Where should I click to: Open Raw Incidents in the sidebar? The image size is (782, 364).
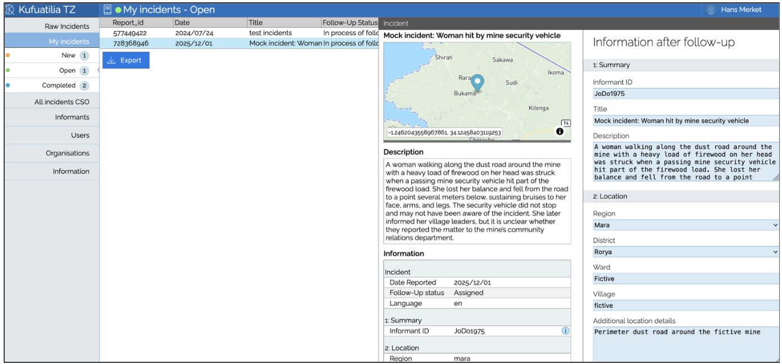point(67,26)
